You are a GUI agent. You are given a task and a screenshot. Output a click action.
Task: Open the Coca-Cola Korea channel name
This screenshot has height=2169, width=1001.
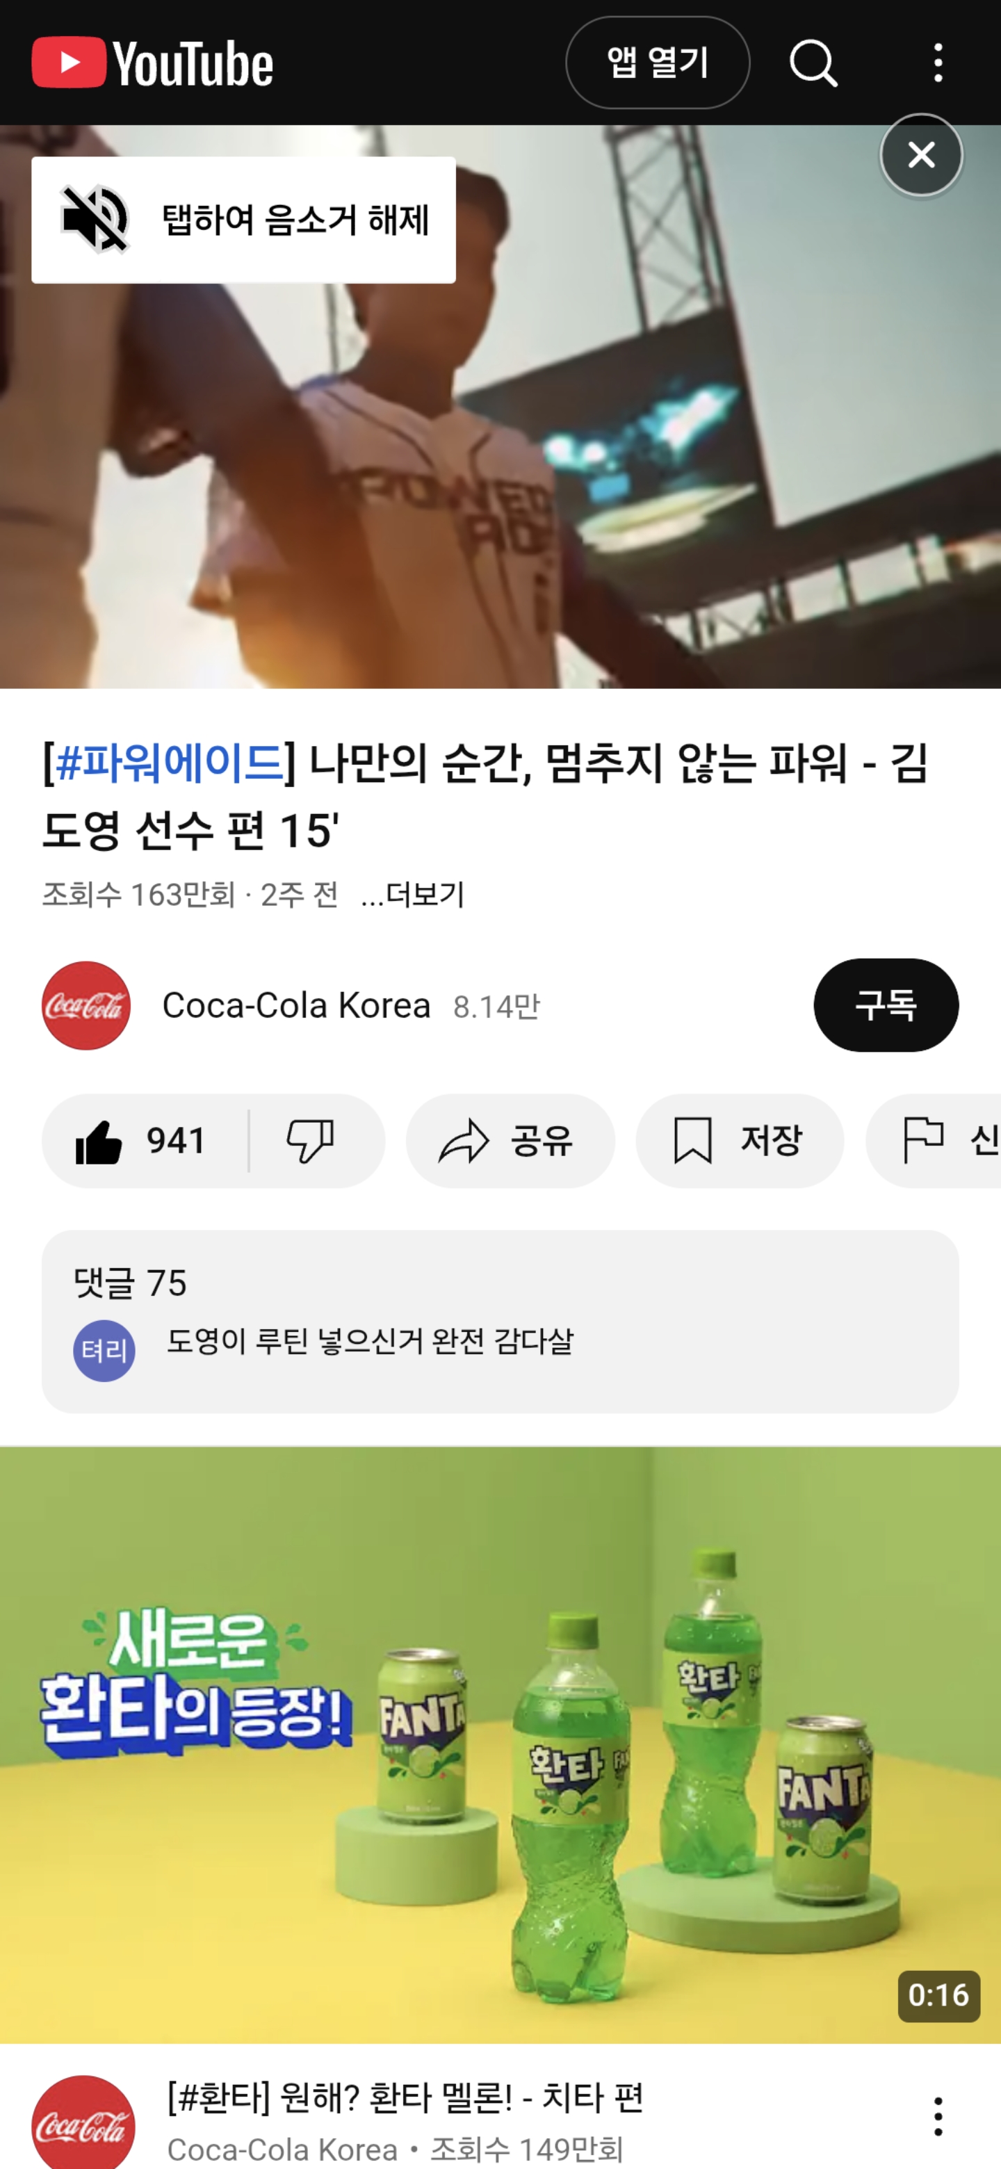click(x=296, y=1005)
